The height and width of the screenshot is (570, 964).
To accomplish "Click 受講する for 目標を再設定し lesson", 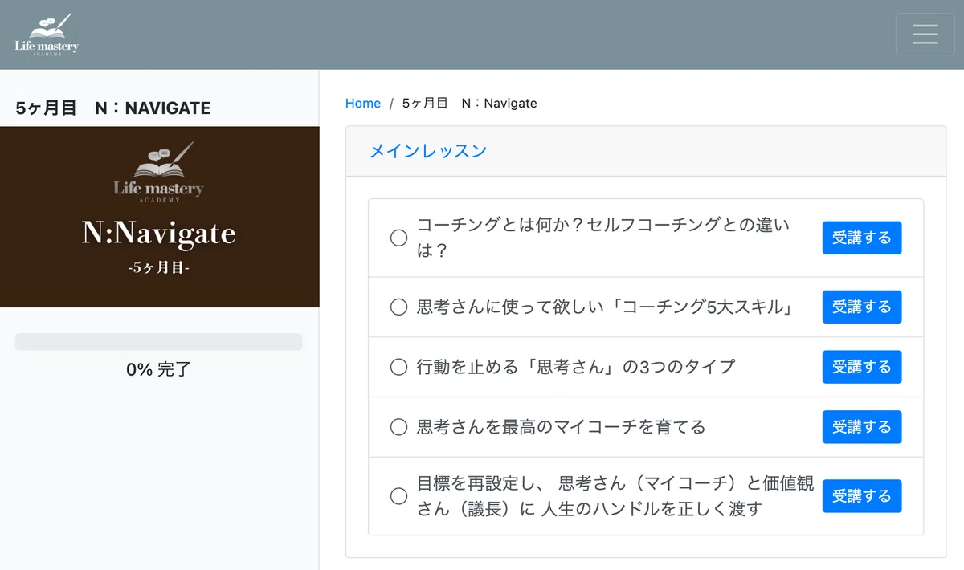I will click(862, 496).
